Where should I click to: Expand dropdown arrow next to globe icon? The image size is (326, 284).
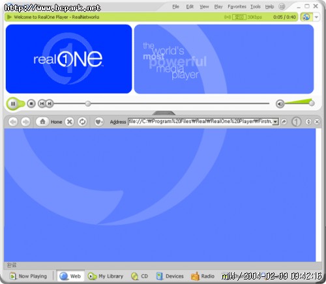click(x=316, y=17)
